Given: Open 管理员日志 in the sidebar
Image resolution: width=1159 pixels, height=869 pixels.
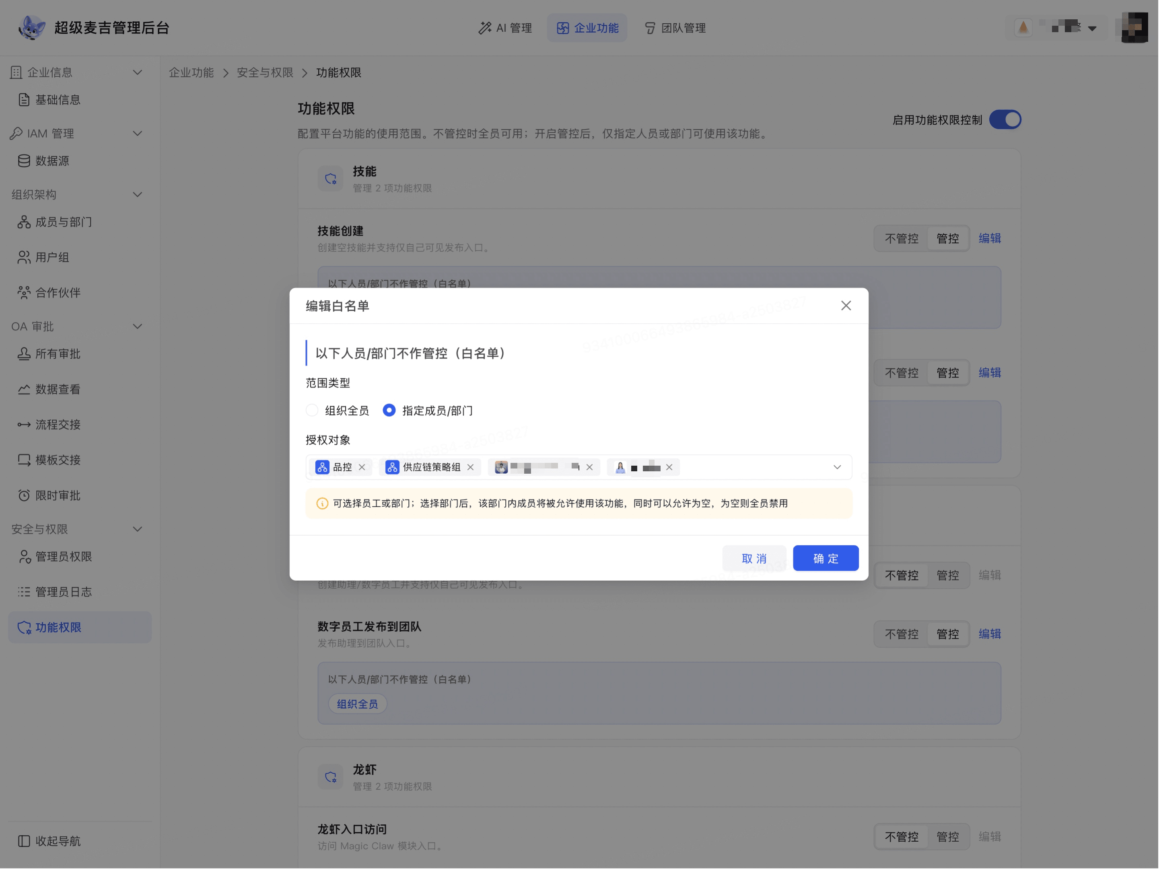Looking at the screenshot, I should click(x=80, y=592).
